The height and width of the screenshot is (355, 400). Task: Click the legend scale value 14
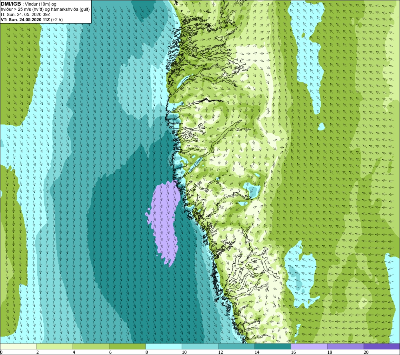point(257,352)
